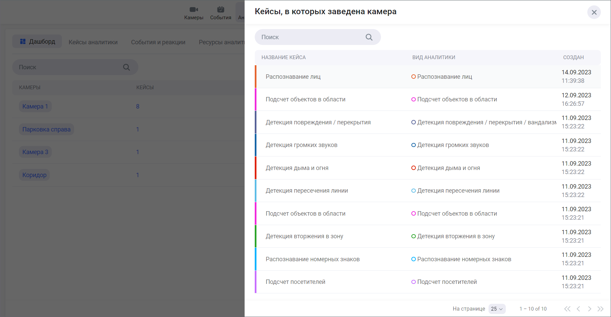
Task: Open Камера 1 link
Action: (x=35, y=106)
